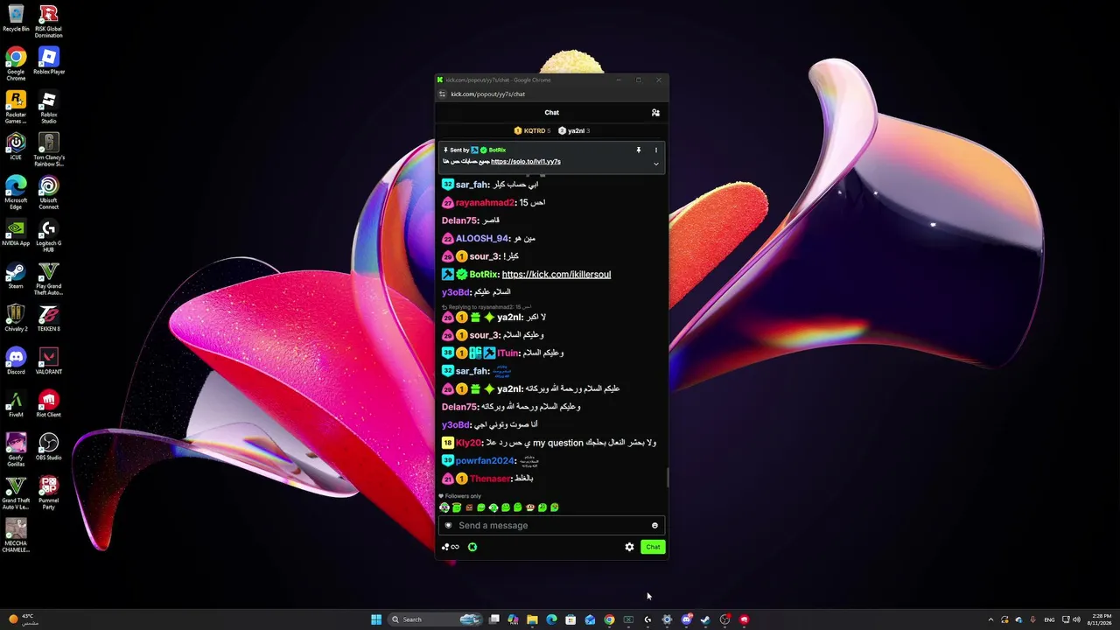Open FiveM desktop icon

tap(16, 403)
